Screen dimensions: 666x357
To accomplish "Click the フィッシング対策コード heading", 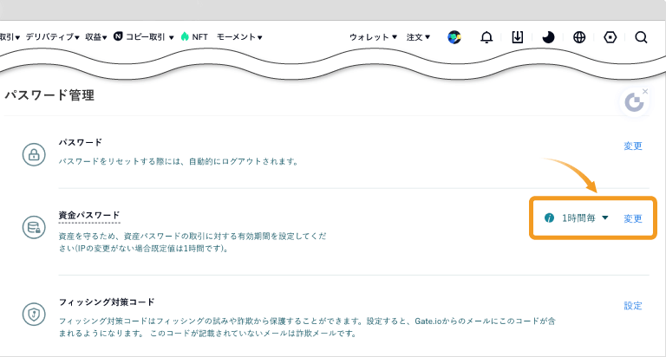I will [107, 302].
